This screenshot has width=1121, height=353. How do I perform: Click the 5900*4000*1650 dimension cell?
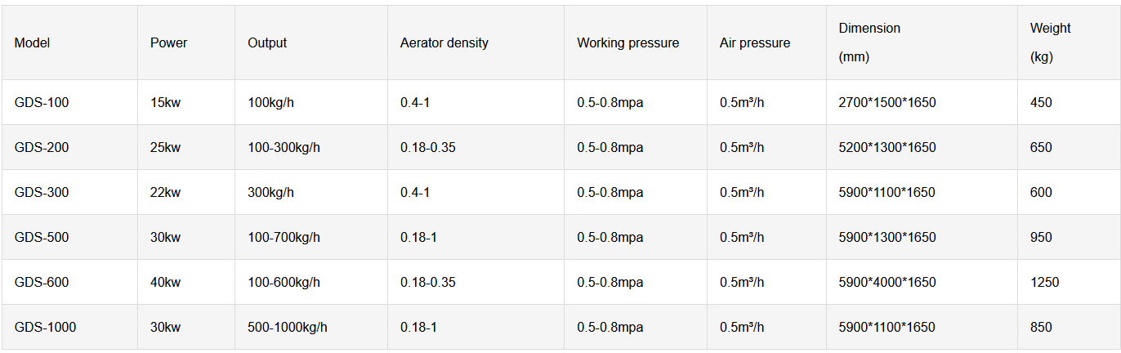click(x=887, y=283)
